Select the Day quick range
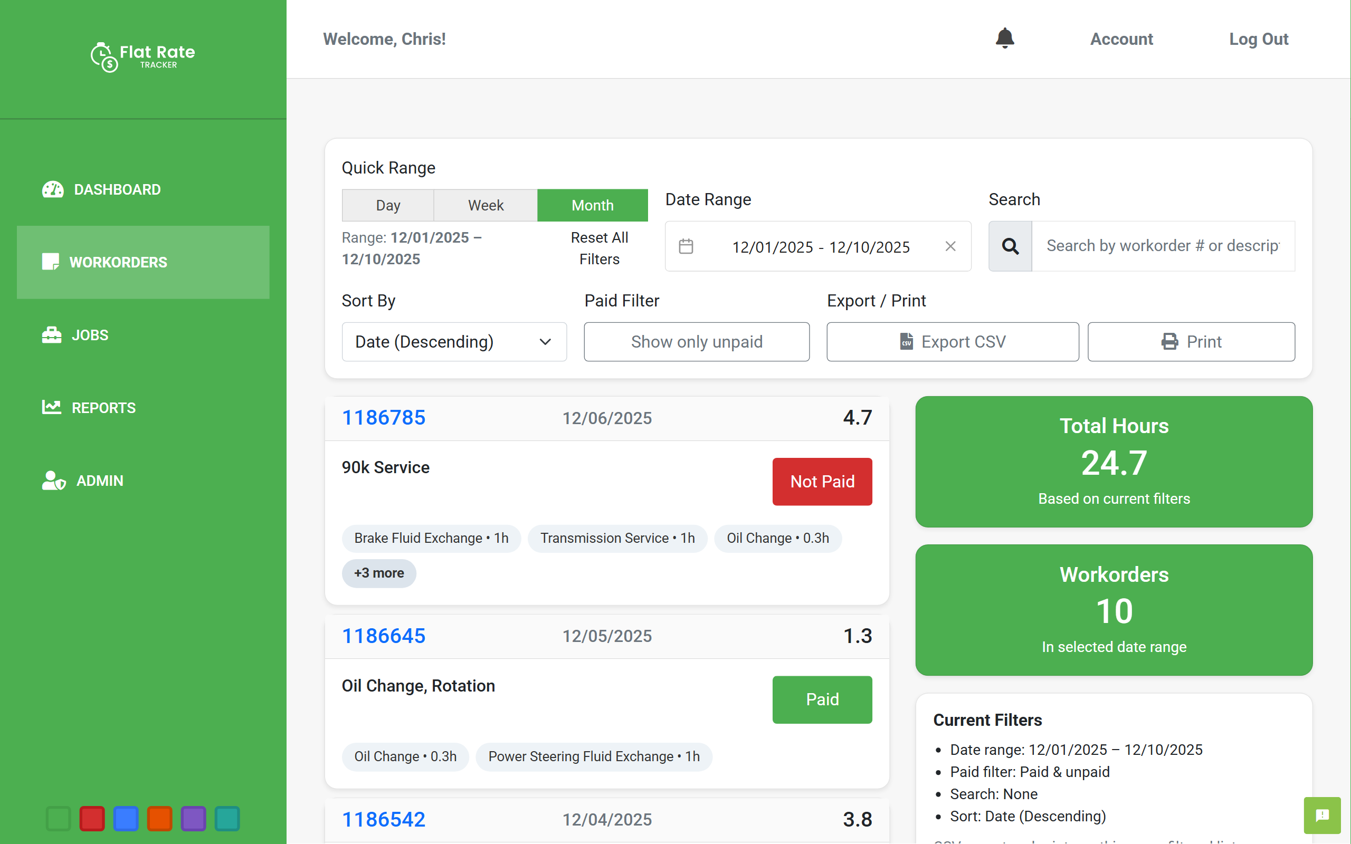 coord(388,205)
